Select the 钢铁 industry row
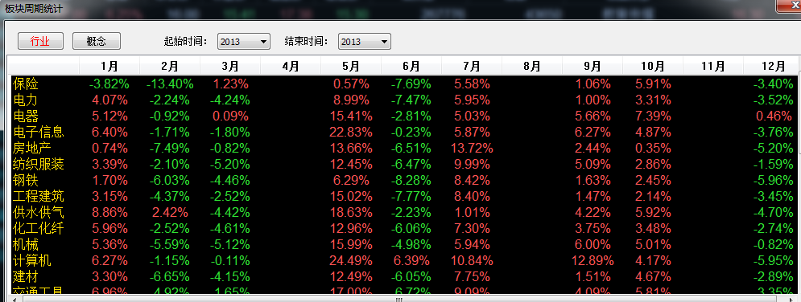This screenshot has height=302, width=801. (x=403, y=180)
